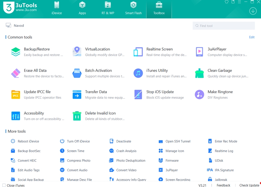
Task: Switch to the iDevice tab
Action: (x=56, y=8)
